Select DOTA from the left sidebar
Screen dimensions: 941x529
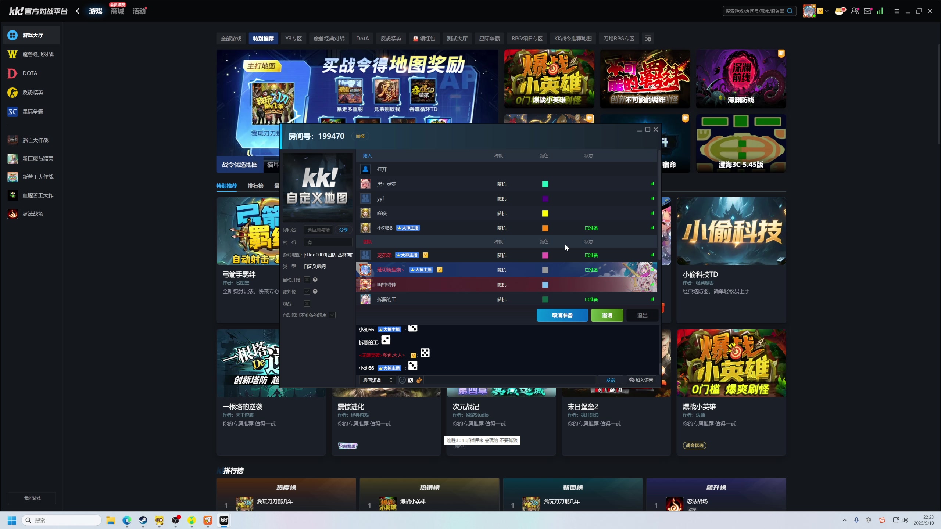pyautogui.click(x=32, y=73)
